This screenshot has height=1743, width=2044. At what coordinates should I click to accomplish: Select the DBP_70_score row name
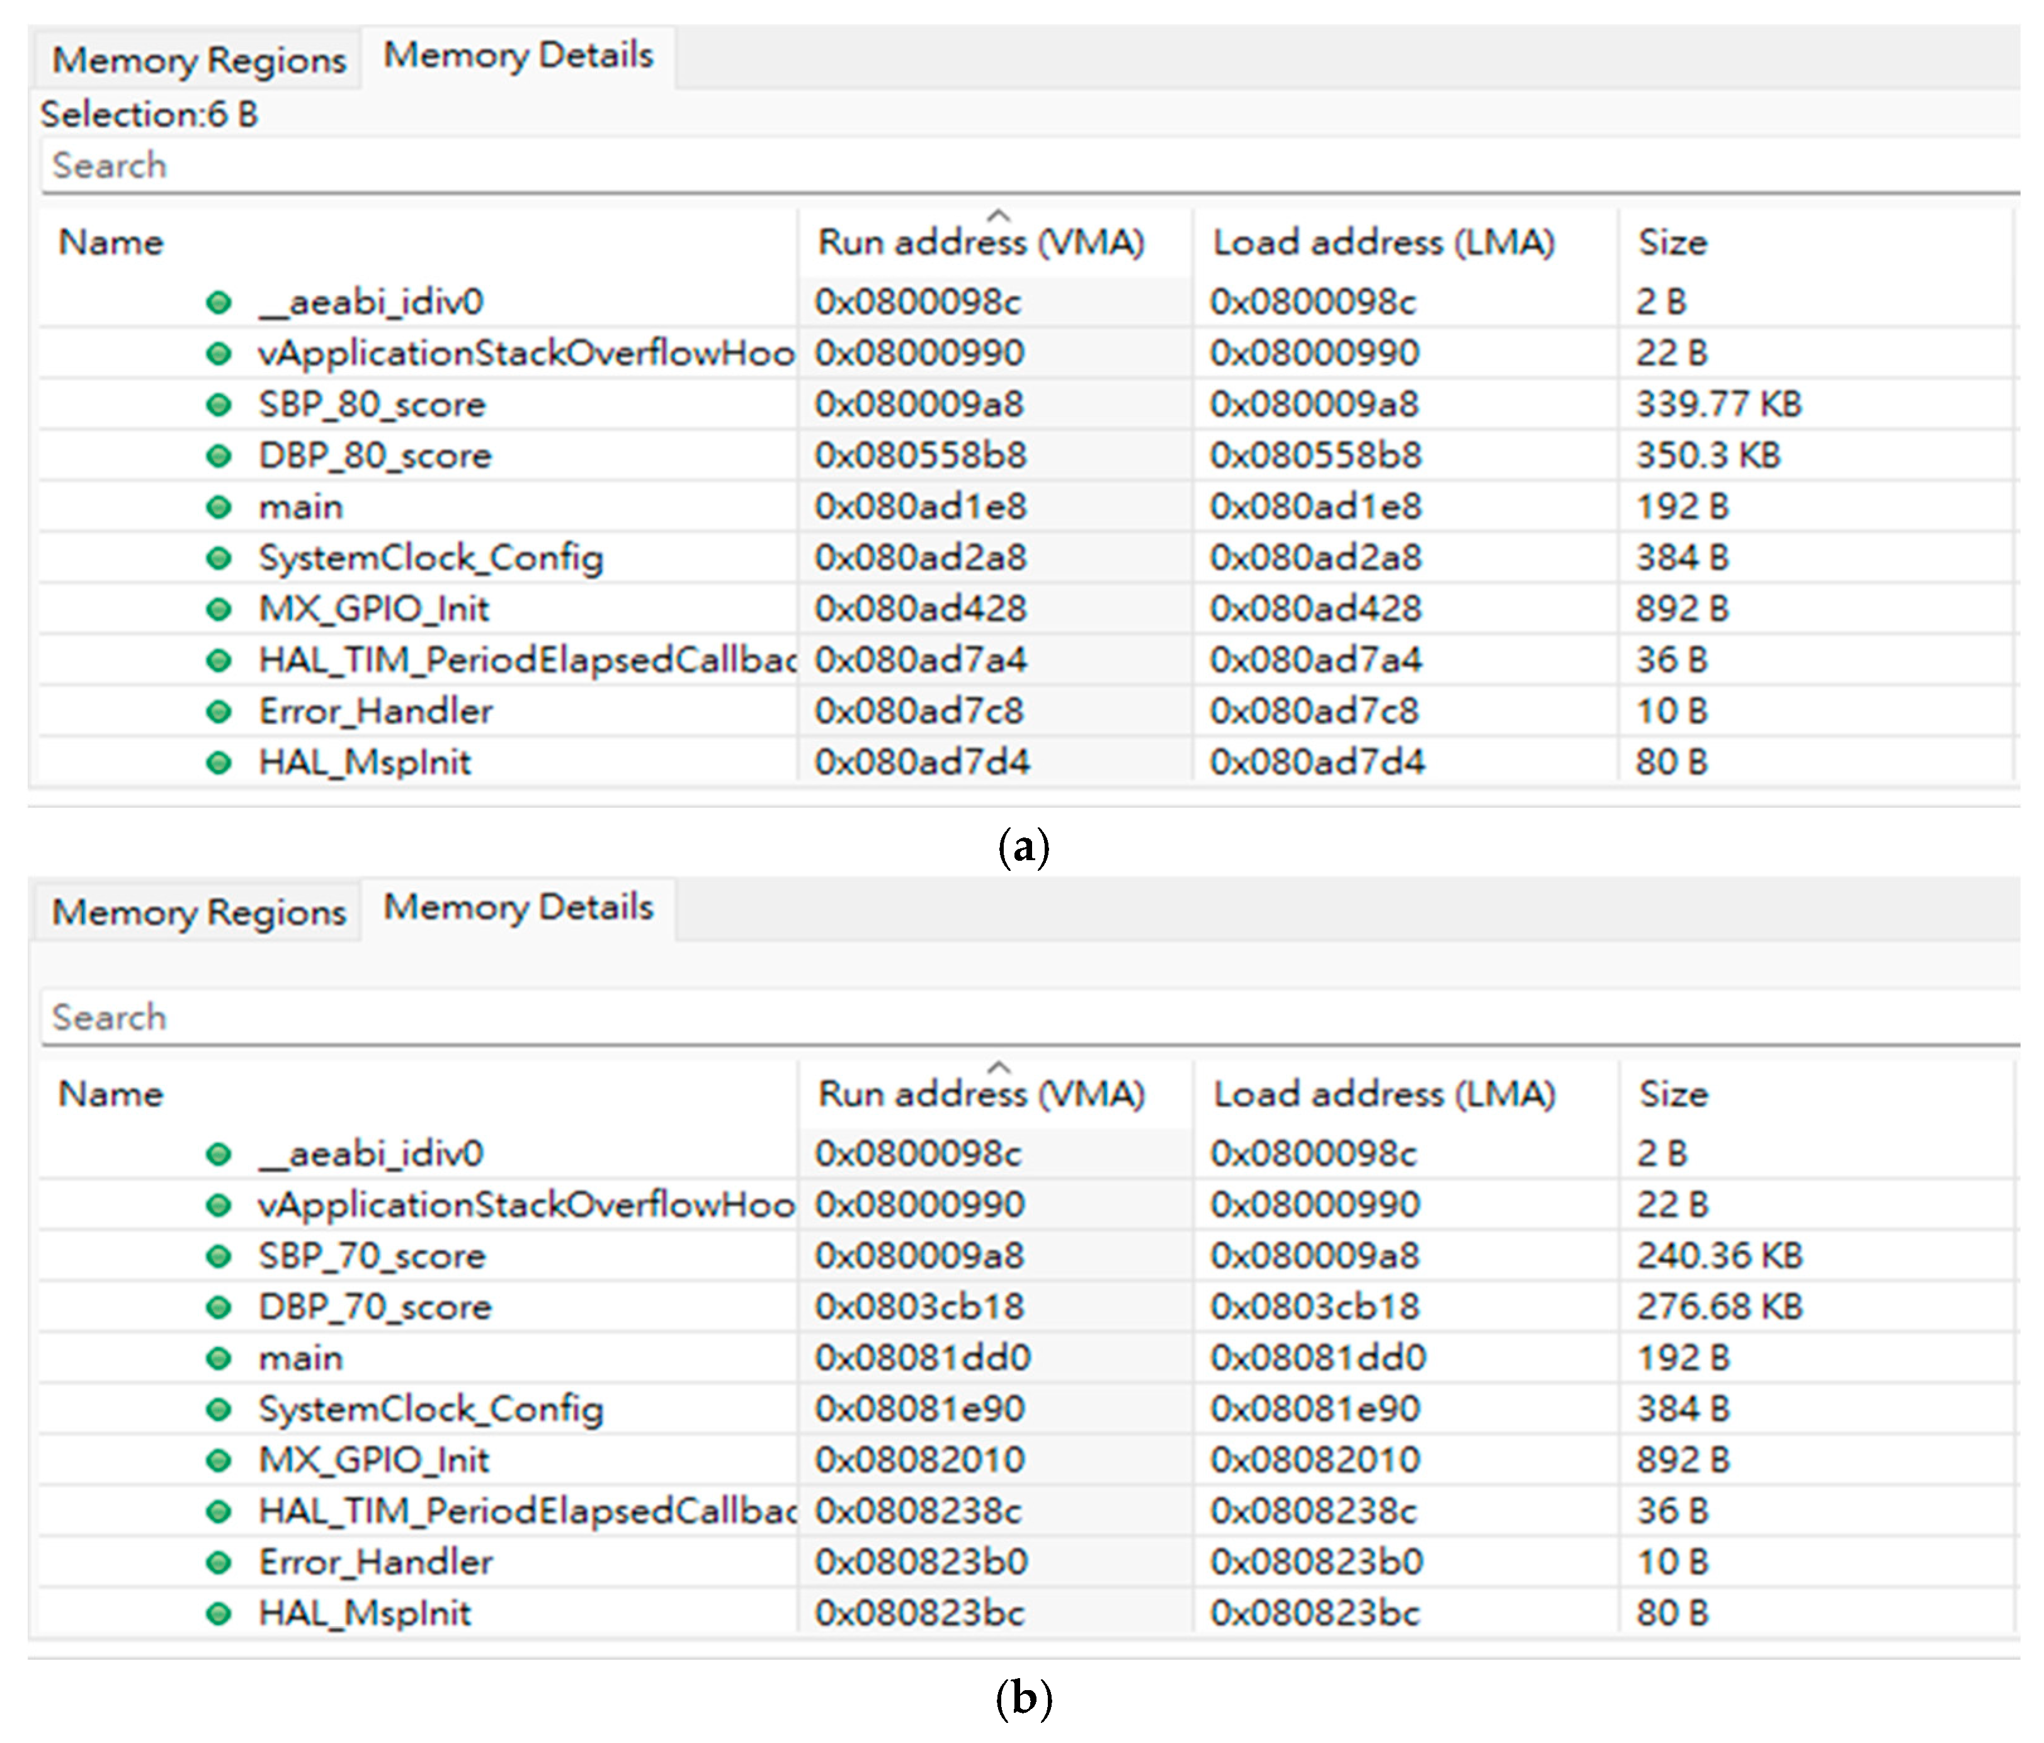point(375,1307)
